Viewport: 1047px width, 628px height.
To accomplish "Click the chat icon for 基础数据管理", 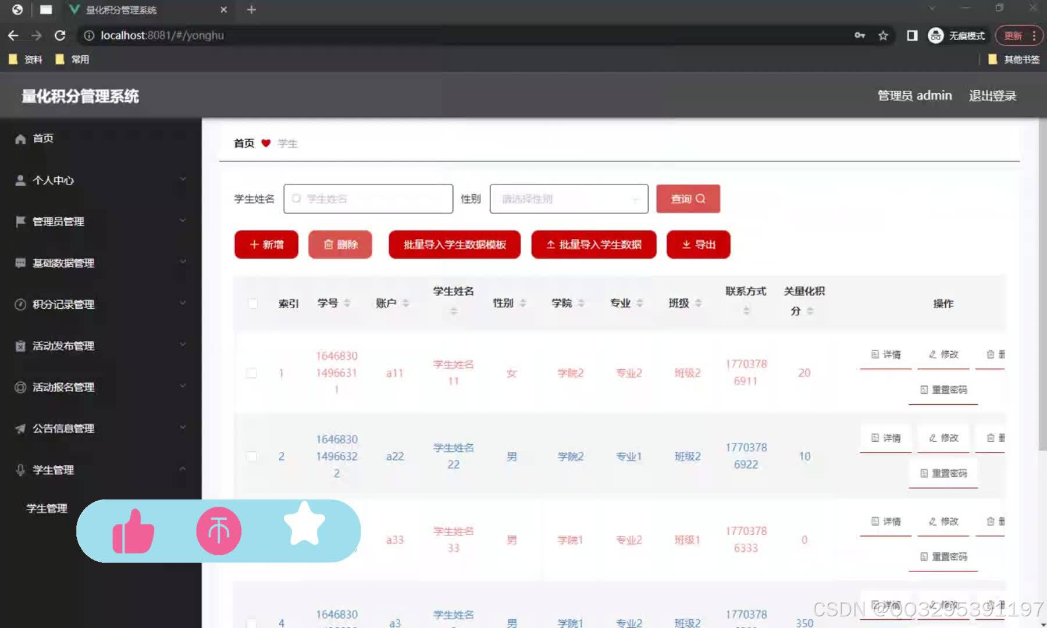I will click(20, 263).
